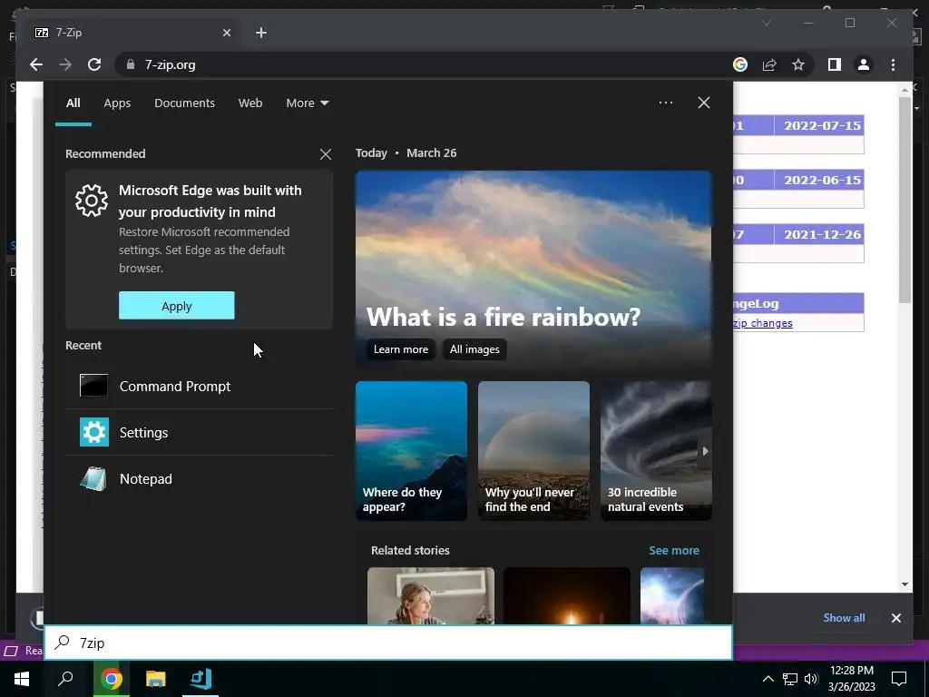Image resolution: width=929 pixels, height=697 pixels.
Task: Click the Notepad app icon
Action: 93,479
